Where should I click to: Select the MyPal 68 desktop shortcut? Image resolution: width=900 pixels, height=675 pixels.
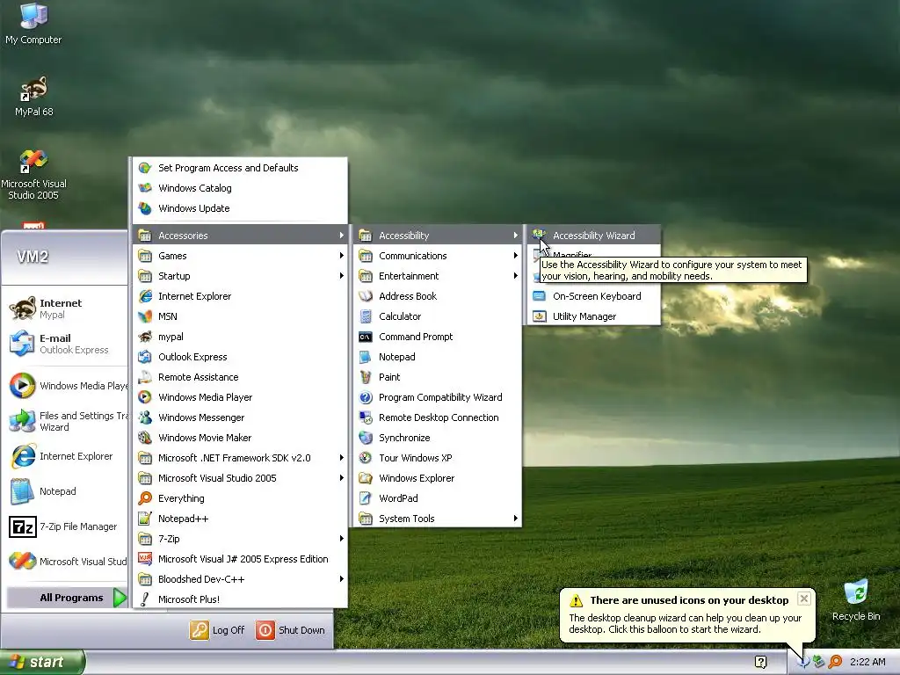point(33,96)
